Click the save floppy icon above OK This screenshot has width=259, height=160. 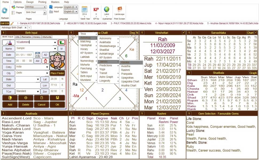pyautogui.click(x=57, y=98)
